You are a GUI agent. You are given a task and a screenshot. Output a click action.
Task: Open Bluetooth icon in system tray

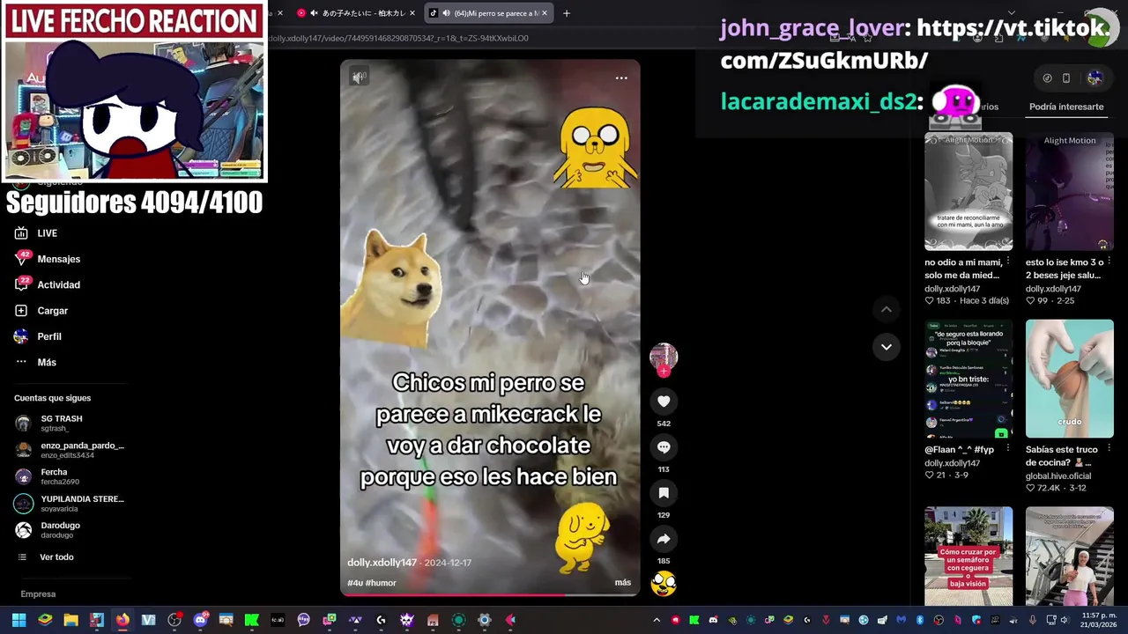(x=920, y=620)
